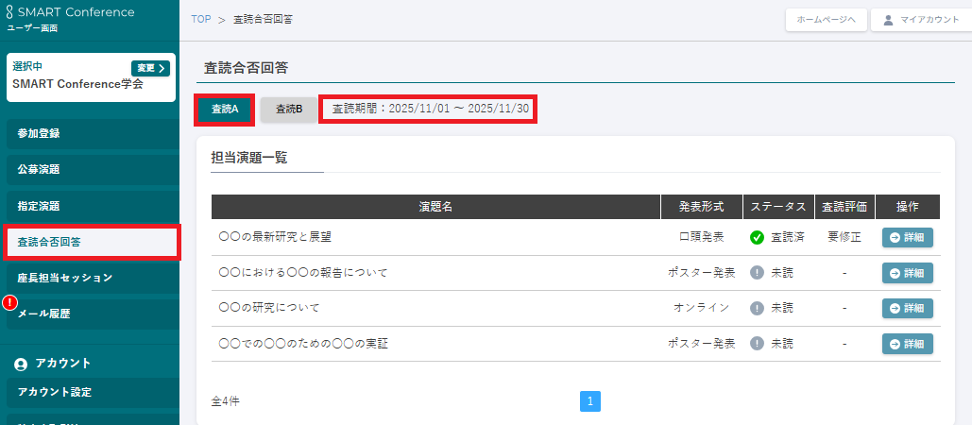Open マイアカウント from the top bar
The image size is (972, 425).
coord(915,20)
